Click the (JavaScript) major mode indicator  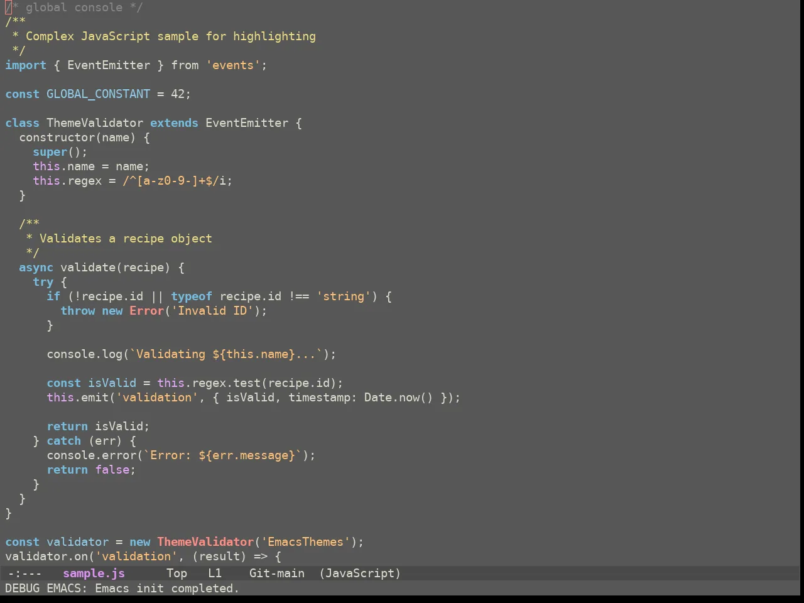coord(360,573)
